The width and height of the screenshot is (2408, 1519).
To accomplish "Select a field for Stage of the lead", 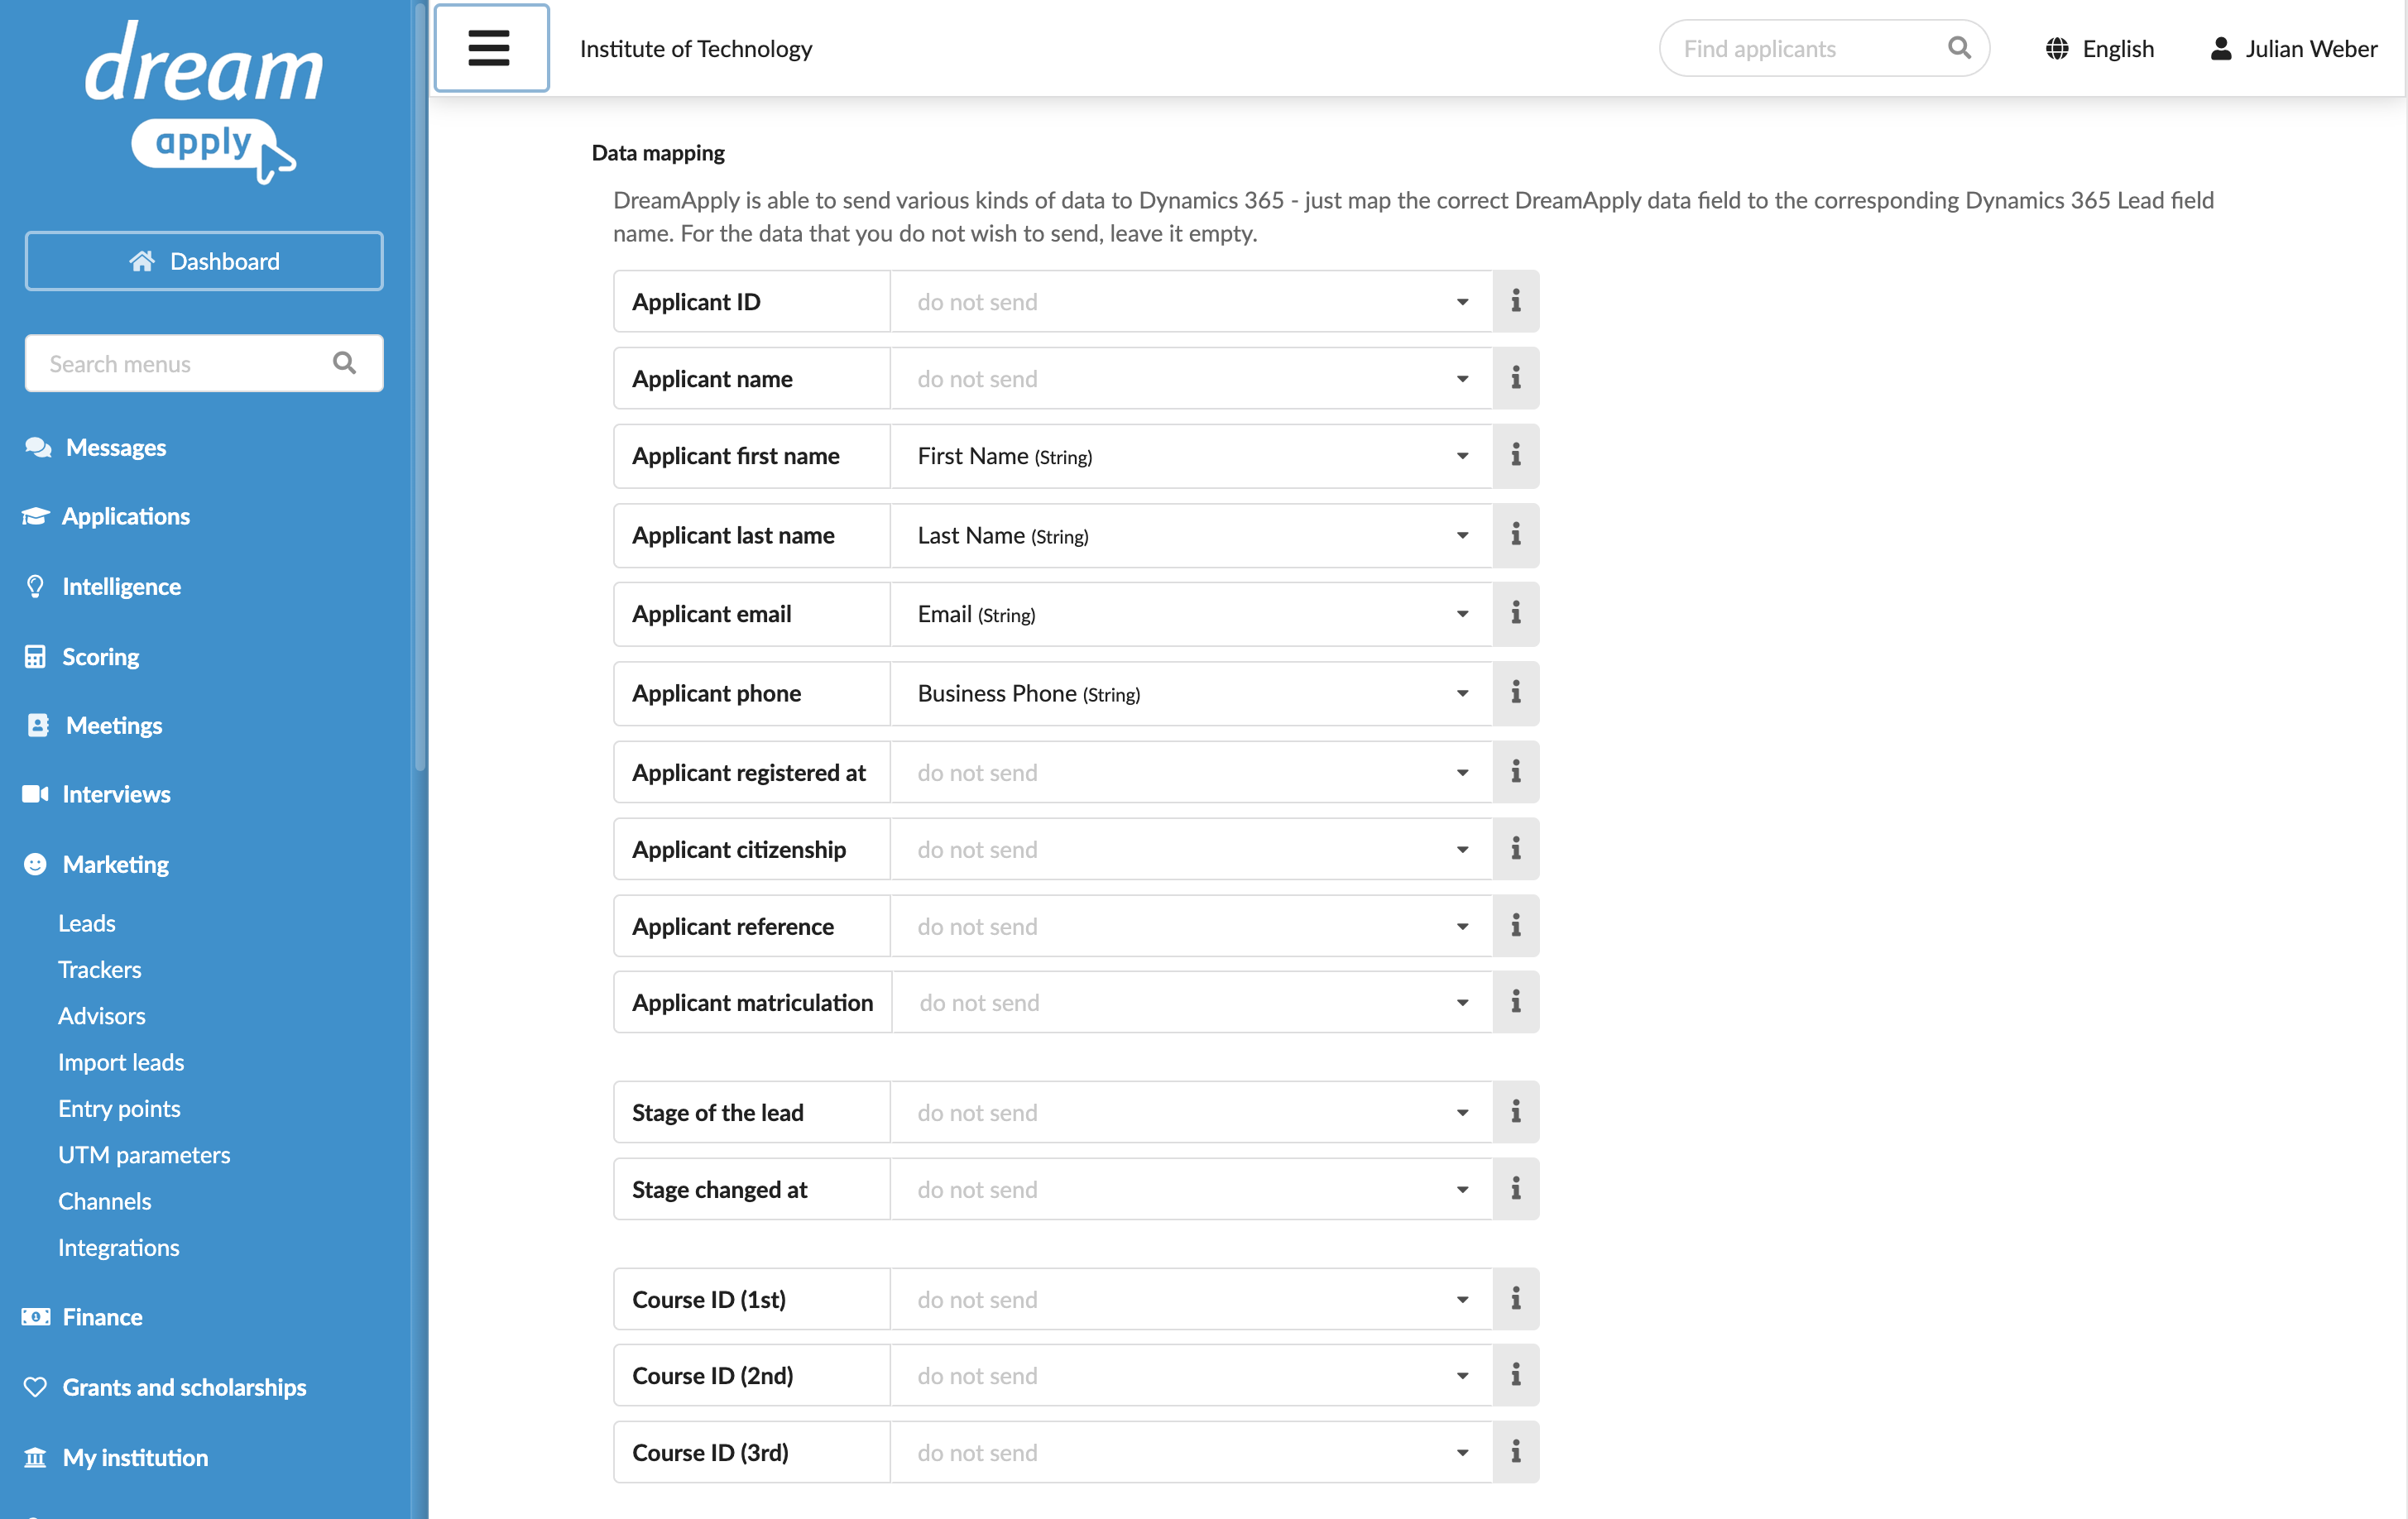I will tap(1191, 1112).
